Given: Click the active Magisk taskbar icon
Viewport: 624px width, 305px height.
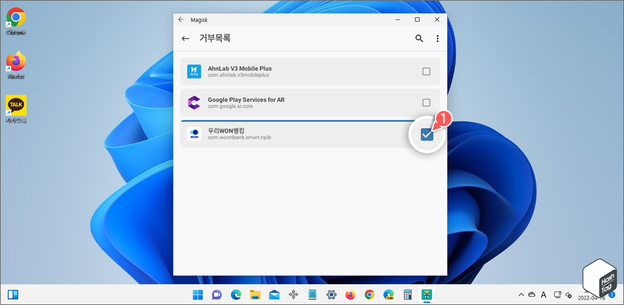Looking at the screenshot, I should [427, 295].
